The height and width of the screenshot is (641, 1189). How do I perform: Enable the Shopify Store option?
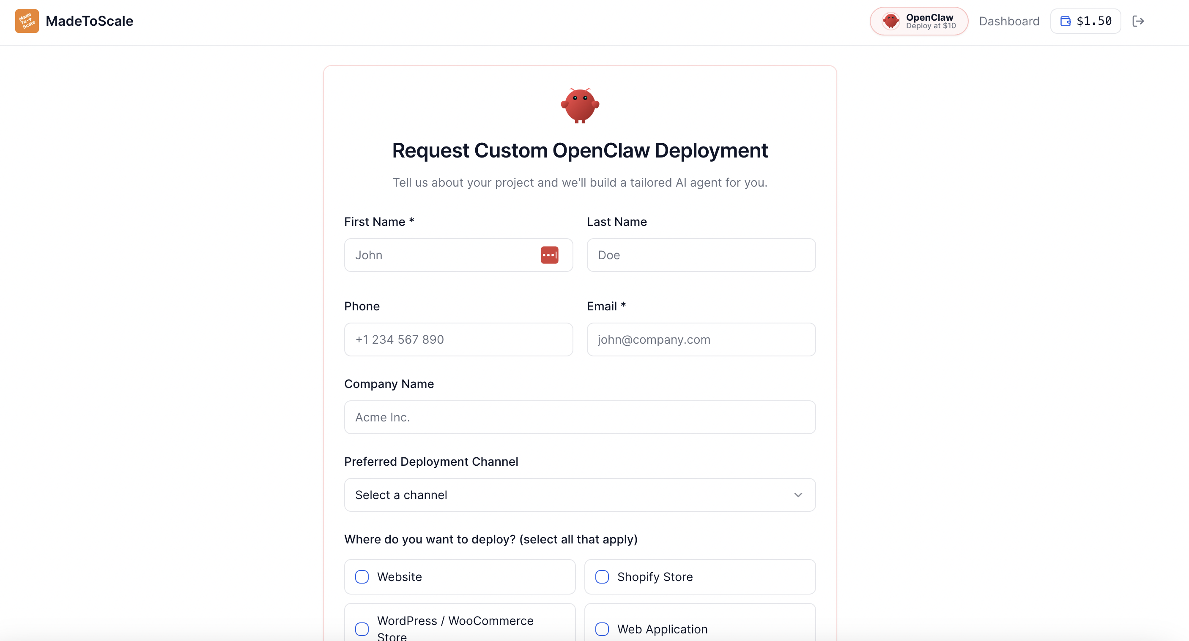(x=602, y=576)
